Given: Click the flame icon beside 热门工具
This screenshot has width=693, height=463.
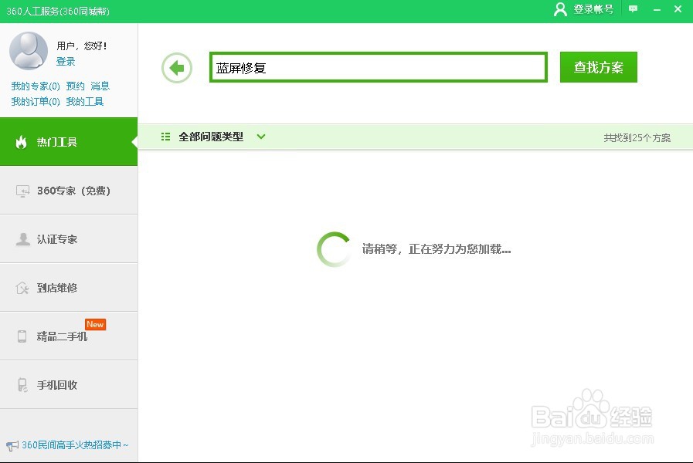Looking at the screenshot, I should (23, 142).
